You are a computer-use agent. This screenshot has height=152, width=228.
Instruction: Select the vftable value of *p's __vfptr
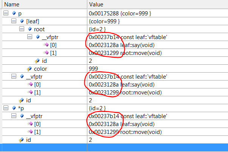pos(128,116)
